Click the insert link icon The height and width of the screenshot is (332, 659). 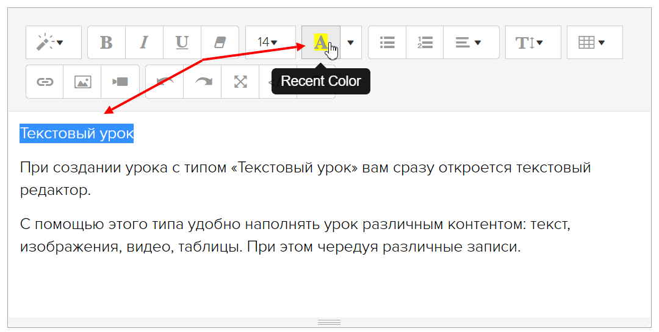(45, 82)
